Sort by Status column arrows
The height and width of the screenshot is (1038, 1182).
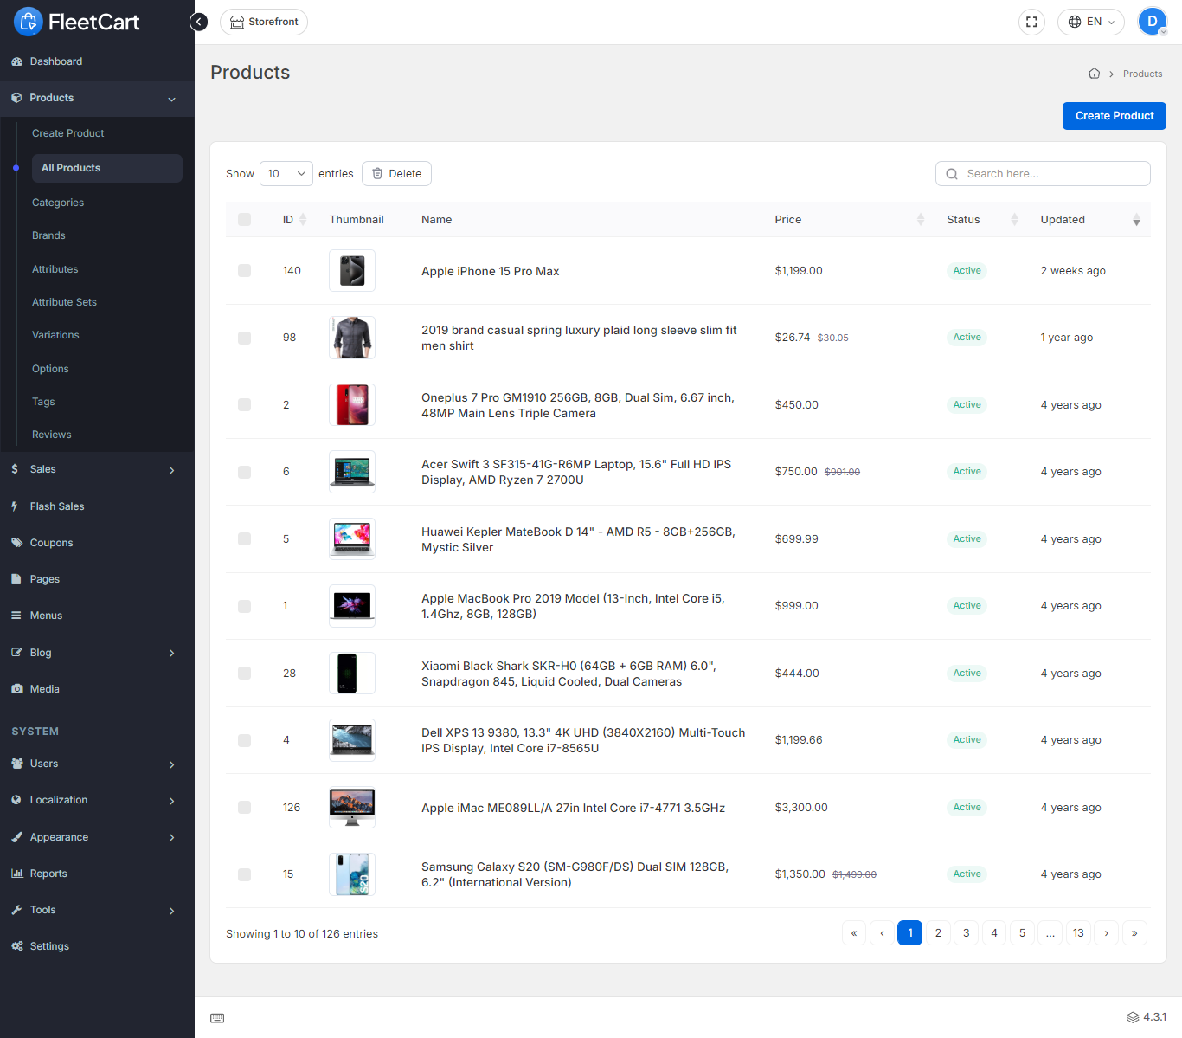coord(1014,220)
